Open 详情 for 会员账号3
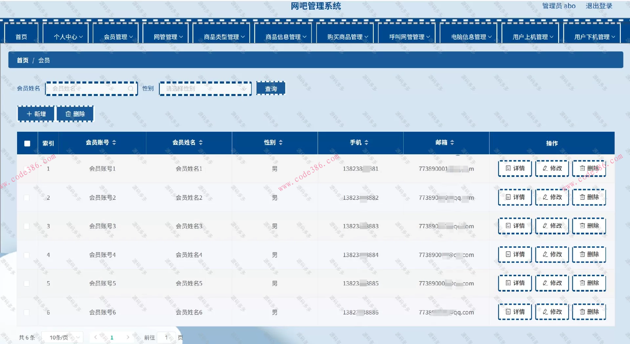The width and height of the screenshot is (630, 344). pos(515,226)
